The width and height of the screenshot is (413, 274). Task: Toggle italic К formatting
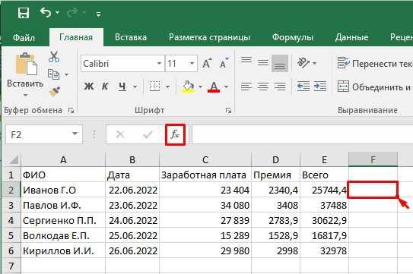tap(105, 87)
